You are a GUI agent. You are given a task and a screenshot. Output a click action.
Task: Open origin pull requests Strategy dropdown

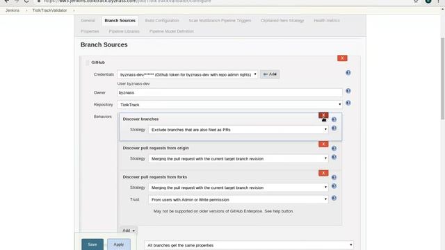click(238, 159)
